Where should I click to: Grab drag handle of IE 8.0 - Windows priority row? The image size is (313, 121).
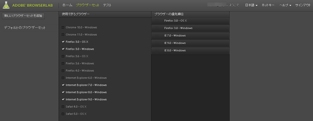tap(157, 51)
